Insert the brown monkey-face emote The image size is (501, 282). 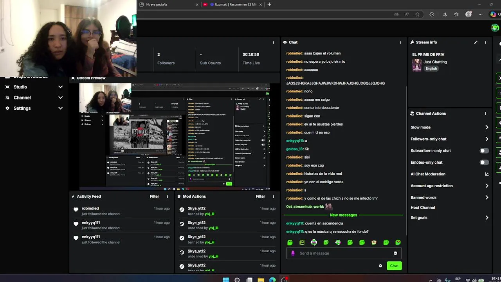(x=374, y=242)
